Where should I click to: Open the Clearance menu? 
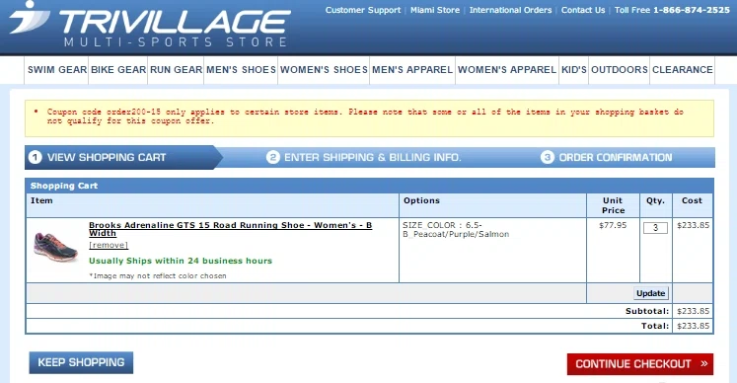point(683,70)
